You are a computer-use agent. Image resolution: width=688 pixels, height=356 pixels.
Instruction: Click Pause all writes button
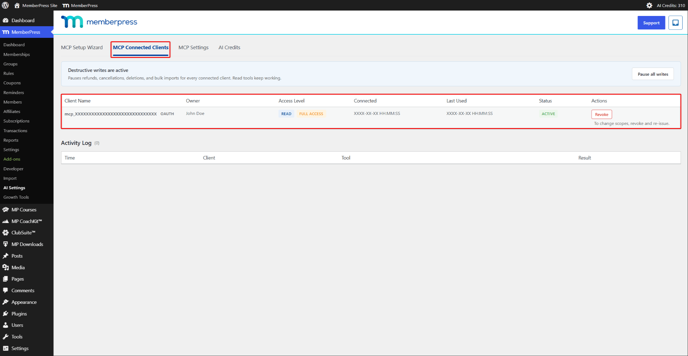point(653,74)
